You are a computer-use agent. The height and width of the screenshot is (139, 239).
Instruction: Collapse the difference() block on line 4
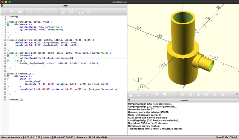pos(8,24)
